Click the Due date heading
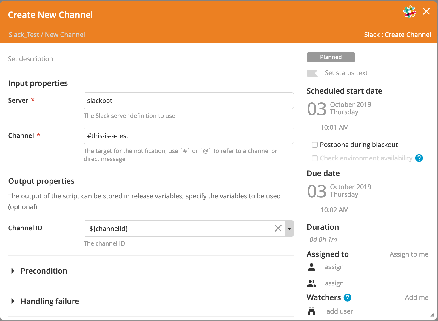This screenshot has height=321, width=438. 323,173
